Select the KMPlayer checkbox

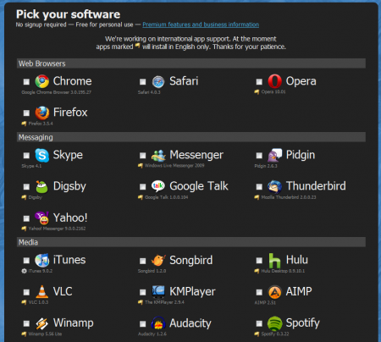click(x=143, y=292)
